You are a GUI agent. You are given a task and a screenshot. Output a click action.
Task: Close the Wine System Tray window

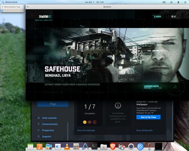coord(2,7)
